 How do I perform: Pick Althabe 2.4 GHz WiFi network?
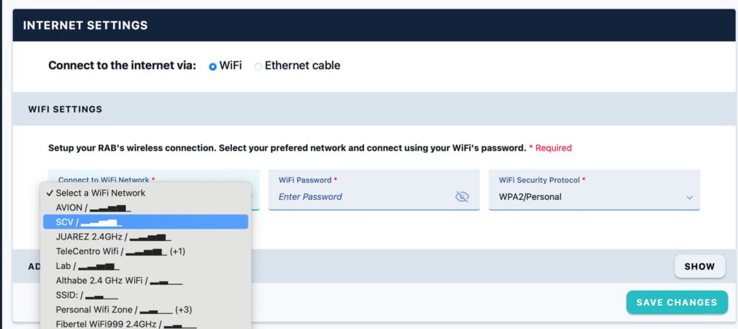[x=118, y=281]
